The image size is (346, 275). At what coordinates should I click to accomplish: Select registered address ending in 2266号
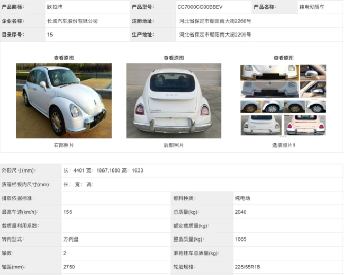pyautogui.click(x=215, y=21)
